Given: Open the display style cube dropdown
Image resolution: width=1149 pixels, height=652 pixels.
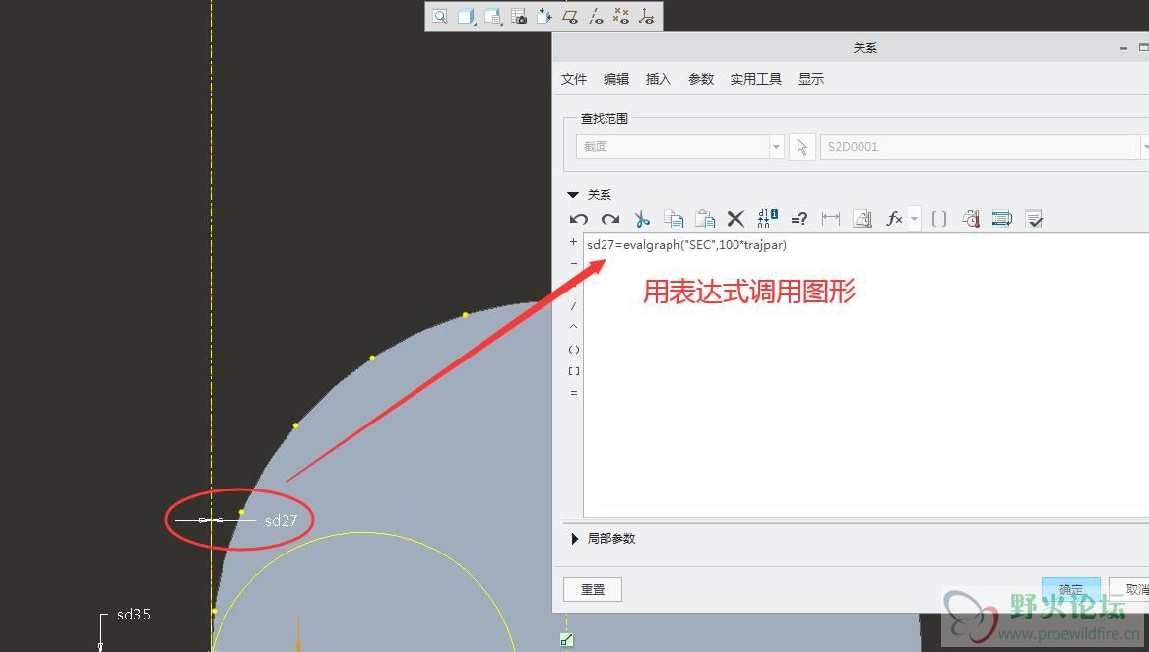Looking at the screenshot, I should pyautogui.click(x=466, y=16).
